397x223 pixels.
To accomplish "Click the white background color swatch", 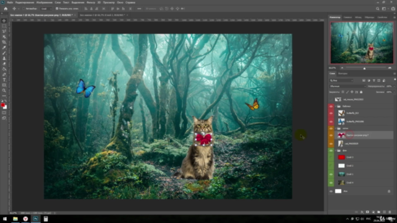I will [x=6, y=107].
